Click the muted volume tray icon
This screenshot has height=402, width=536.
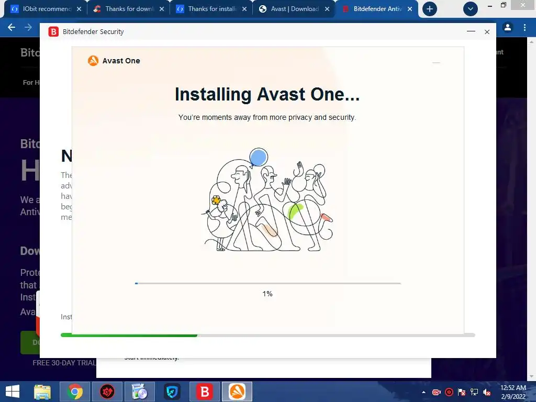pyautogui.click(x=487, y=392)
